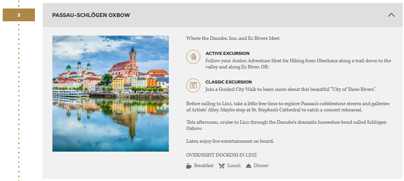The image size is (404, 181).
Task: Click the Lunch fork and knife icon
Action: click(x=222, y=166)
